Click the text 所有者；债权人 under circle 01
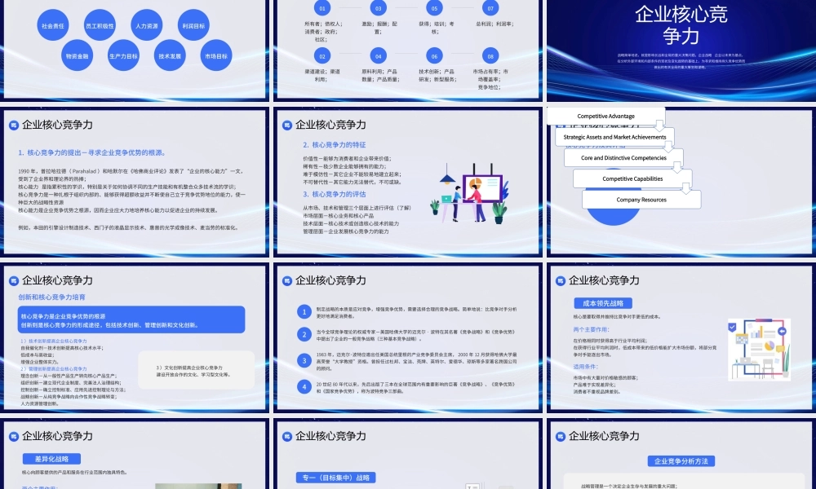Image resolution: width=816 pixels, height=489 pixels. point(322,24)
